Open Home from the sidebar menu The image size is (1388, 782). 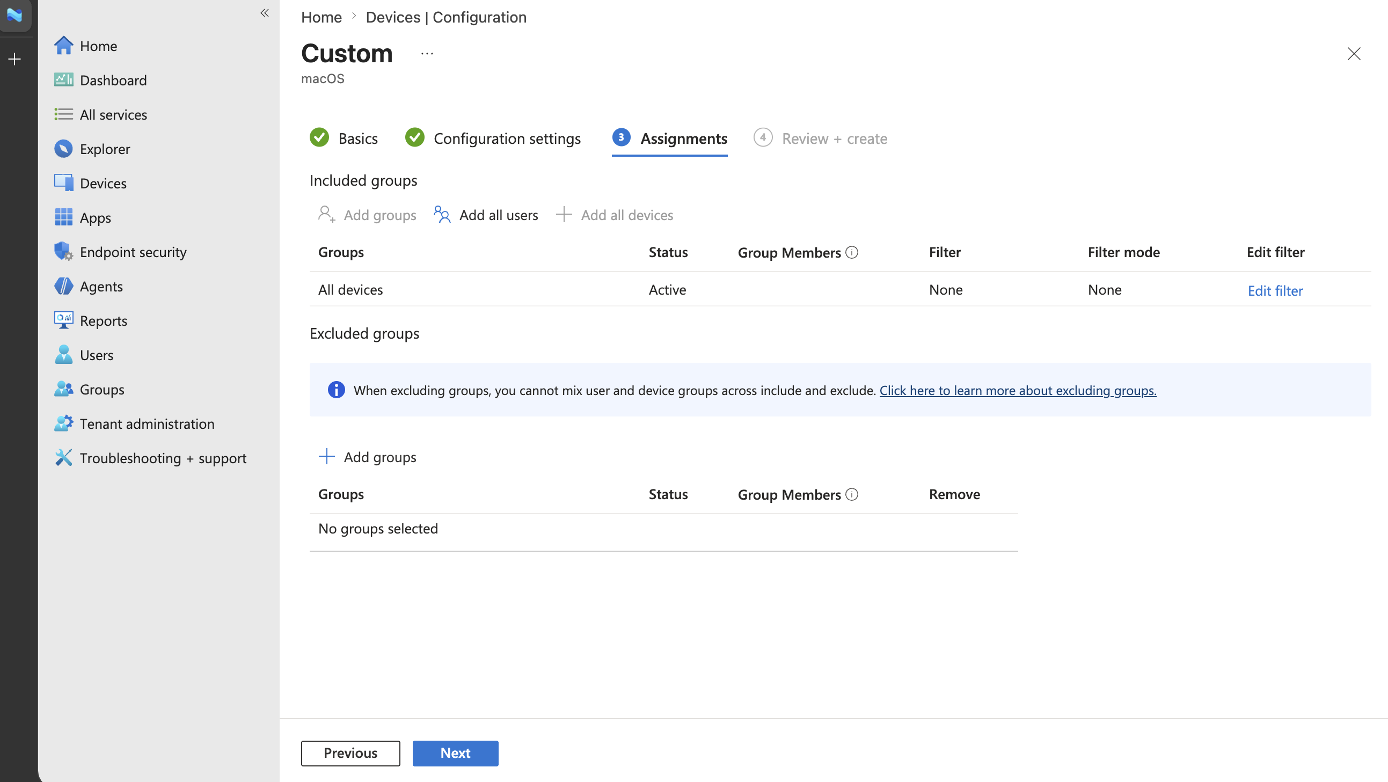(x=98, y=46)
